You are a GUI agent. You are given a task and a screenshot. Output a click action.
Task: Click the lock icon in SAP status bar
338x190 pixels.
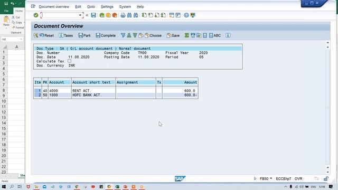click(326, 178)
